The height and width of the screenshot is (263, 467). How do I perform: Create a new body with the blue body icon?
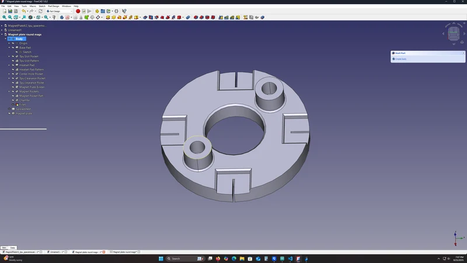coord(62,18)
